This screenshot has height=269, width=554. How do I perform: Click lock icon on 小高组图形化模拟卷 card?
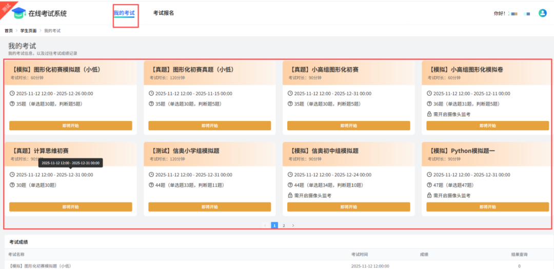click(x=429, y=114)
